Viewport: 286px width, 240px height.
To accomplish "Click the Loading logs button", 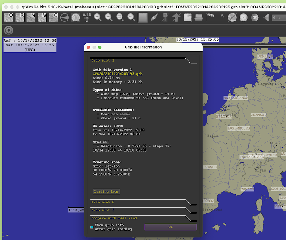I will pos(106,191).
